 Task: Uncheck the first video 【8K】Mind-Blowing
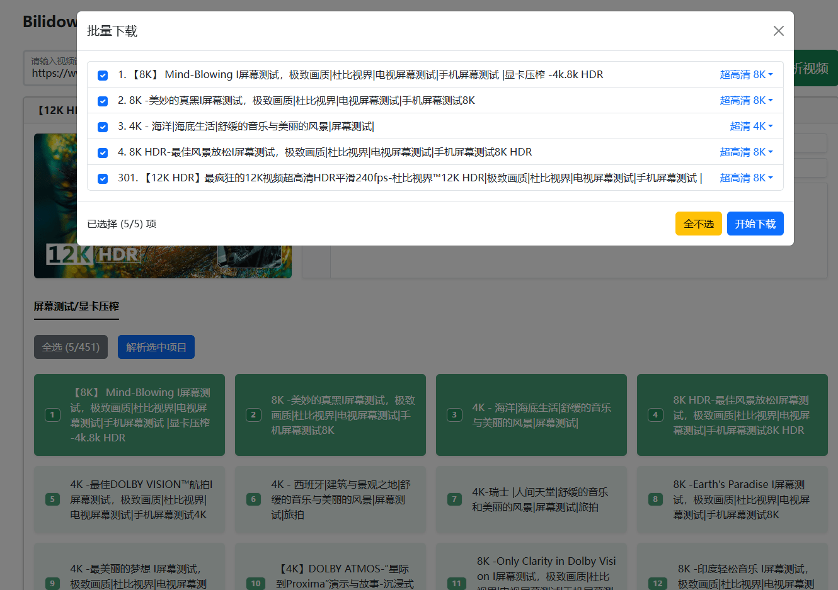tap(103, 75)
